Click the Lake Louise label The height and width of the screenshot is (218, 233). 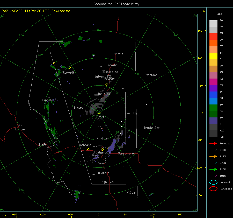(20, 127)
